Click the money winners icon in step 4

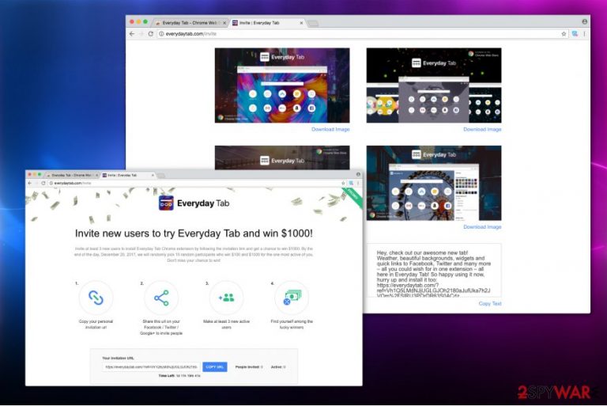pyautogui.click(x=292, y=298)
